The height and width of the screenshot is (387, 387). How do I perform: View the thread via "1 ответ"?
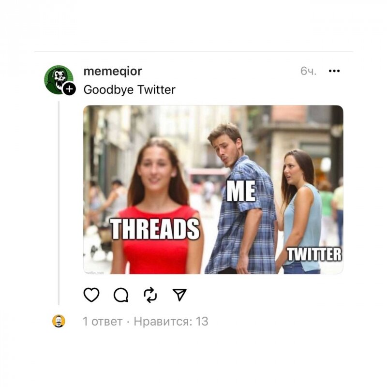coord(103,321)
